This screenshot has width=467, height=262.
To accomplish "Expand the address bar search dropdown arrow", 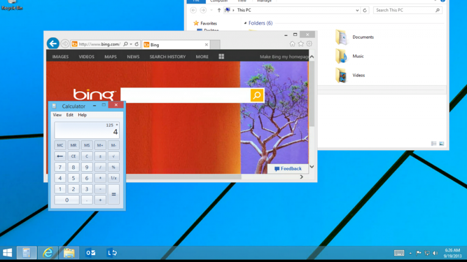I will click(x=131, y=44).
